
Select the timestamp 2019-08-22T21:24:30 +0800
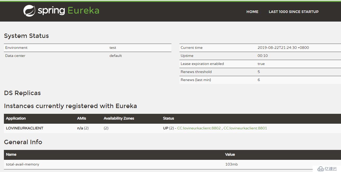283,48
